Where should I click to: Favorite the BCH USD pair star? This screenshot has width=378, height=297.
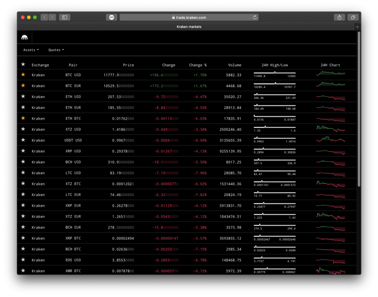point(23,162)
